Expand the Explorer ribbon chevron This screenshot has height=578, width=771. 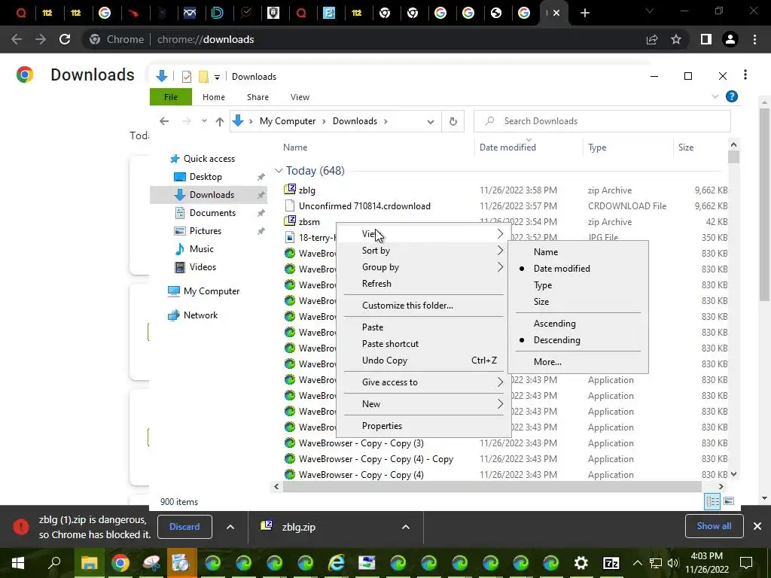(x=715, y=97)
